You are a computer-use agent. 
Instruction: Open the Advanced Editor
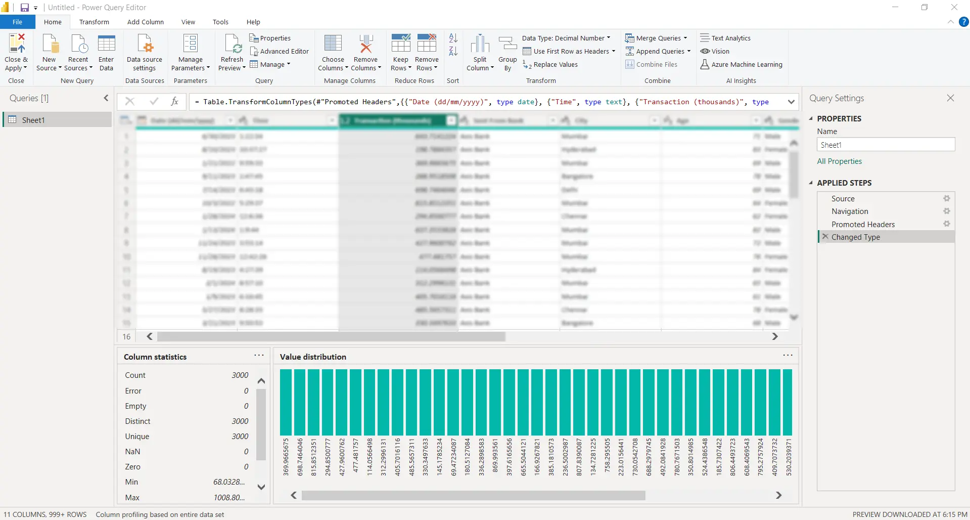coord(279,51)
